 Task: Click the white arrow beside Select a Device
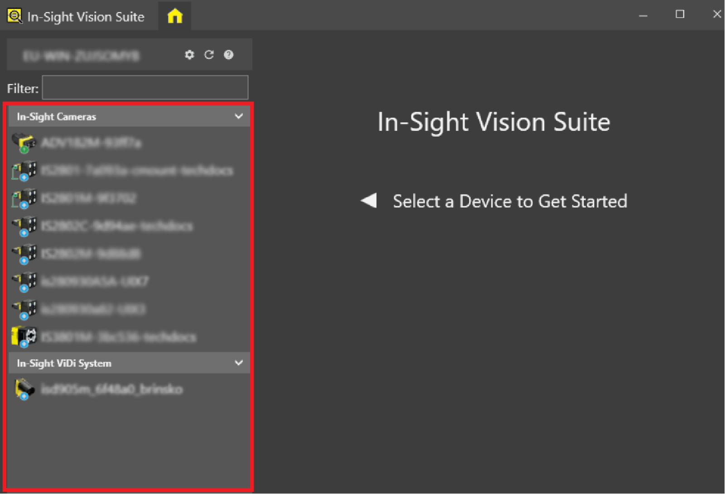pyautogui.click(x=369, y=200)
